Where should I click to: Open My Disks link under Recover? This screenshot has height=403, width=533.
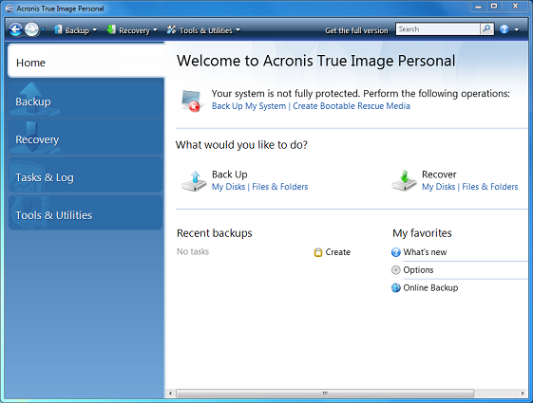click(x=439, y=187)
